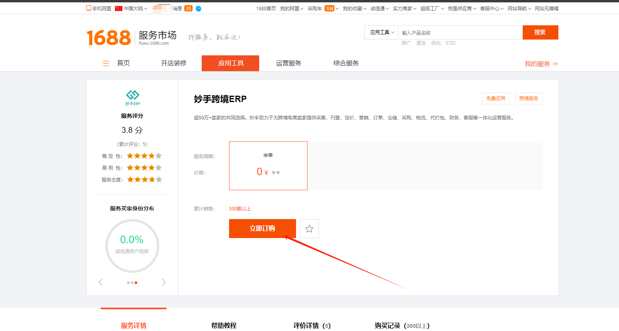
Task: Expand the 实力商家 dropdown
Action: (405, 8)
